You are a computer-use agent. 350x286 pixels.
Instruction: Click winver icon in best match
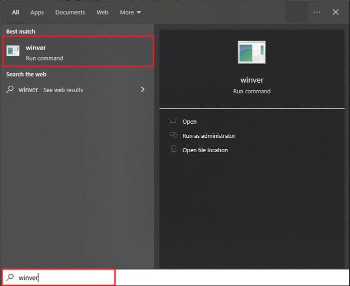coord(13,51)
